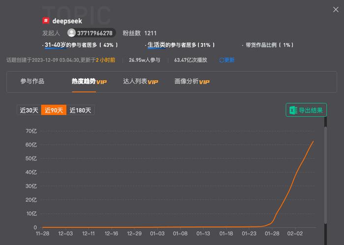Screen dimensions: 344x245
Task: Open initiator avatar 37717966278
Action: 71,33
